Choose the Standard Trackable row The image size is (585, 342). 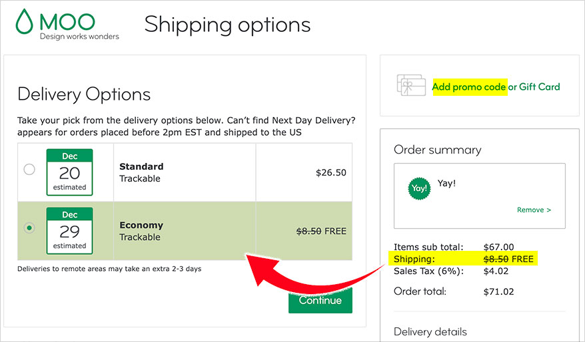(185, 172)
